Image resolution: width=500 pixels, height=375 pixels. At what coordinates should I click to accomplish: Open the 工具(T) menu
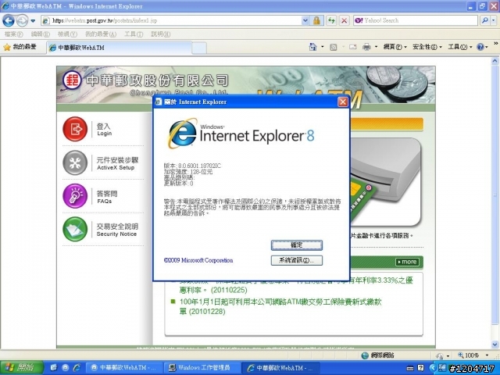pyautogui.click(x=134, y=34)
